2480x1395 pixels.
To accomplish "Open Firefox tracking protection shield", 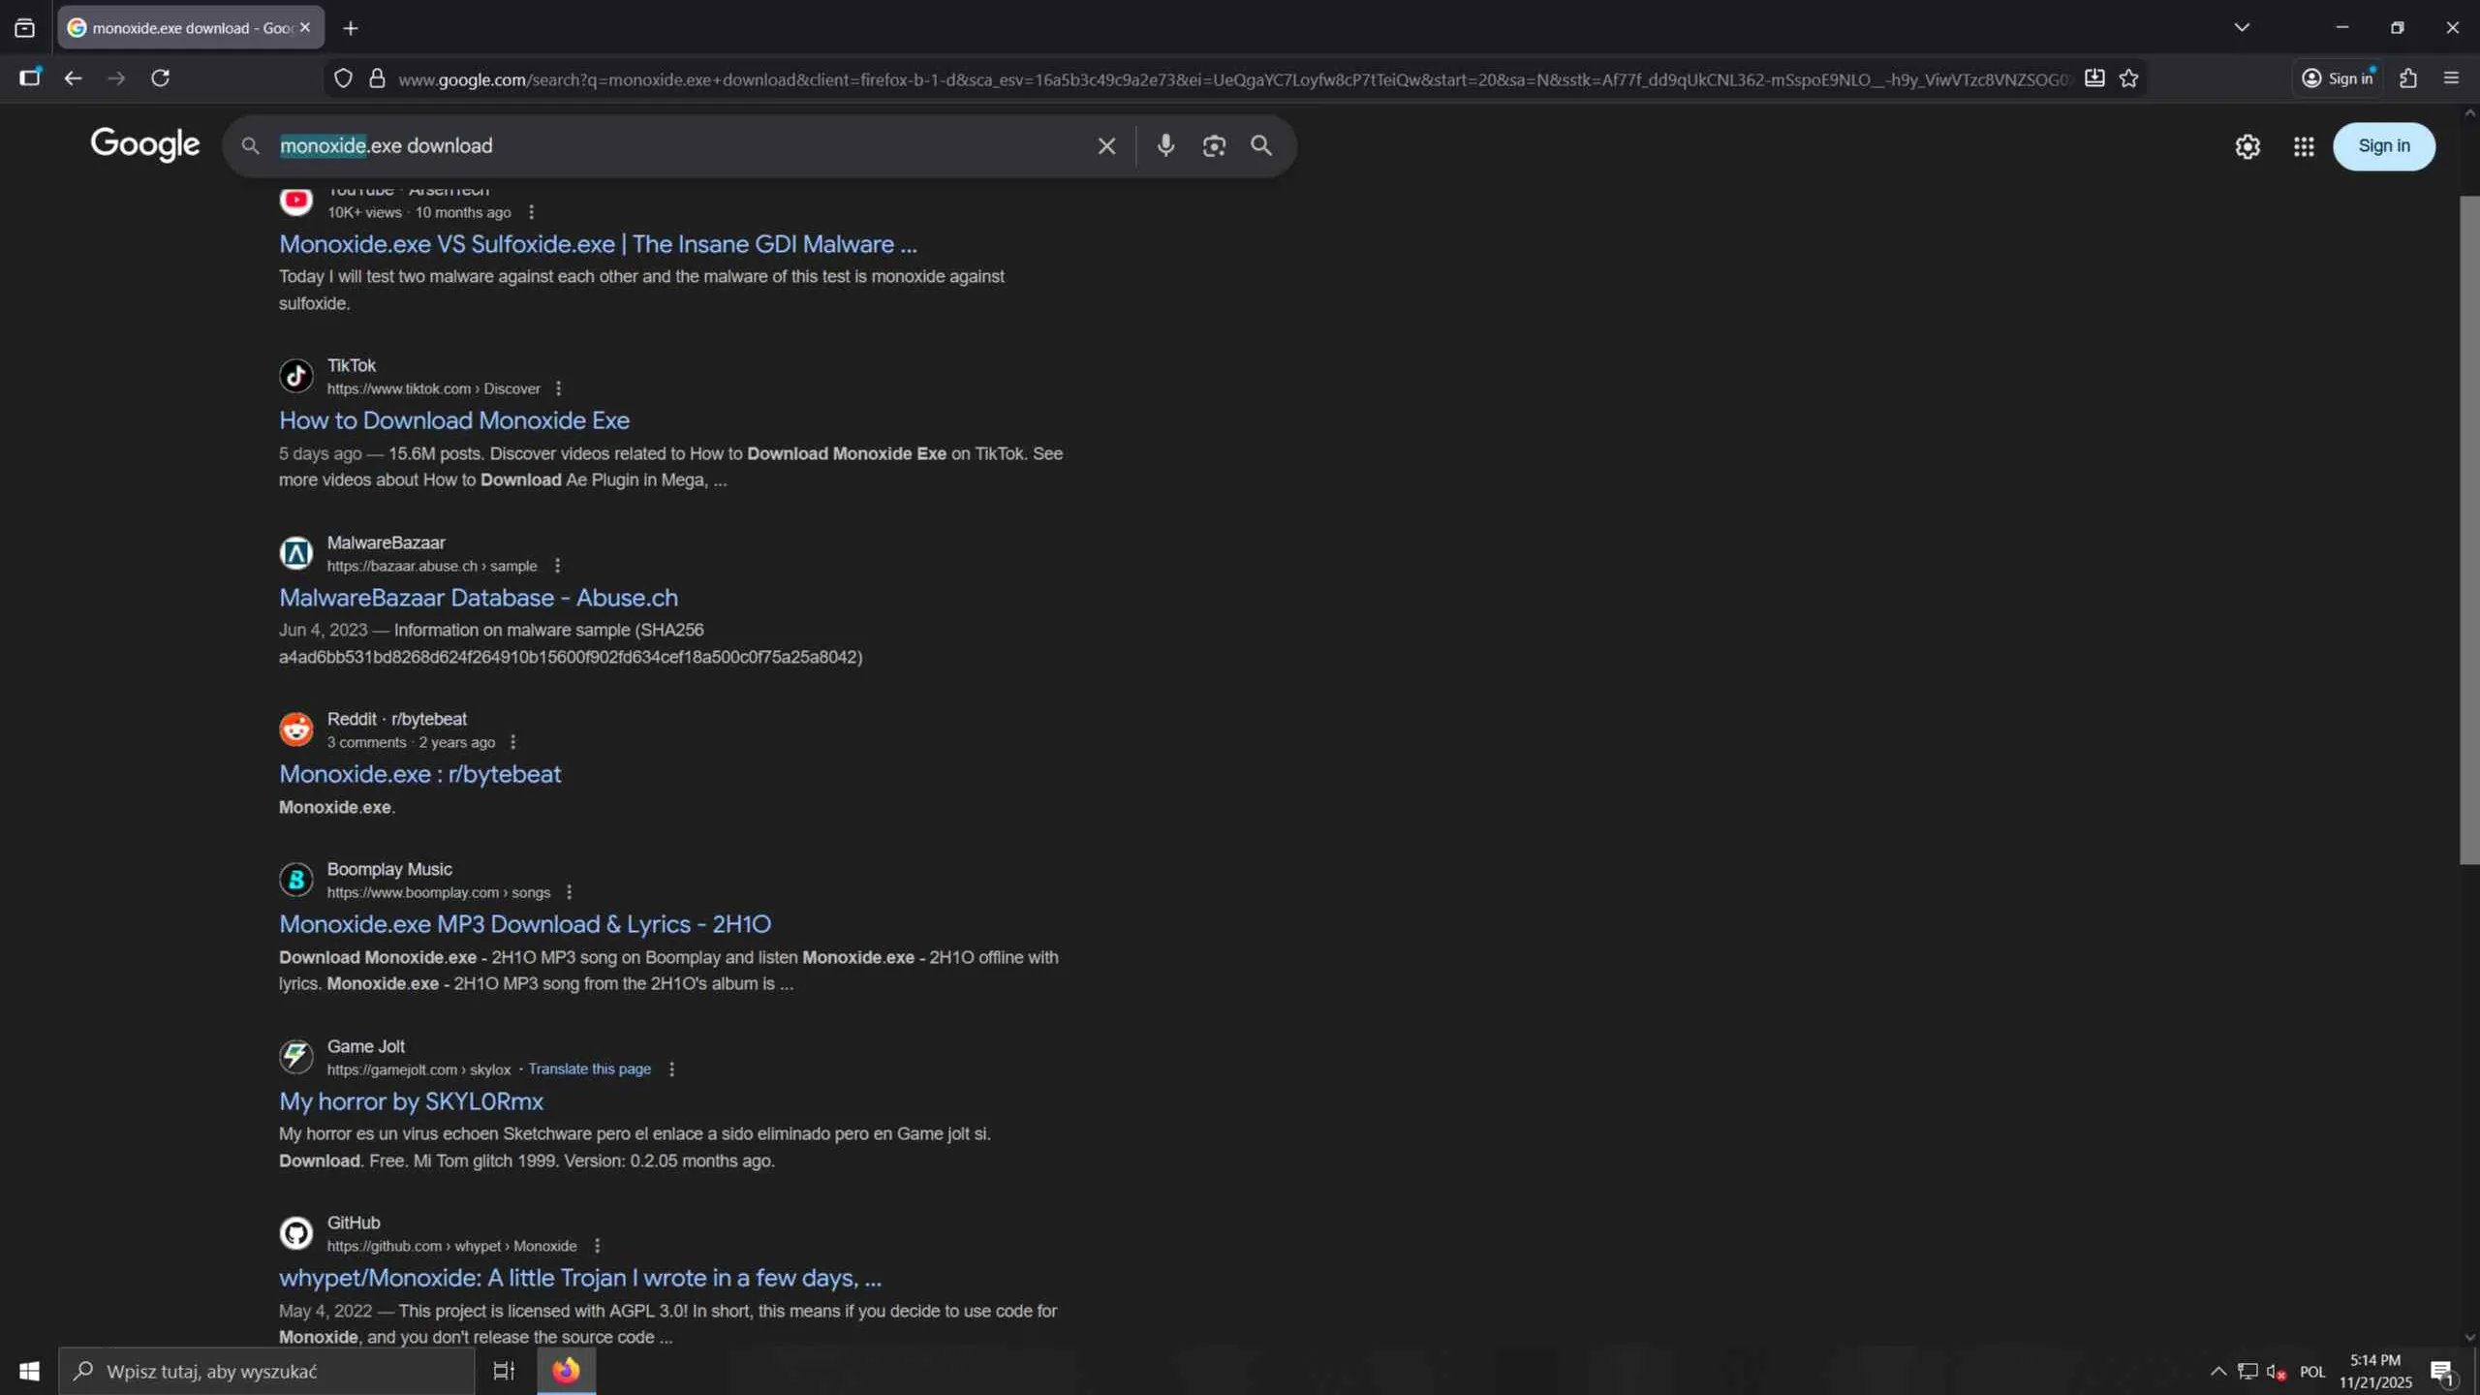I will 343,78.
